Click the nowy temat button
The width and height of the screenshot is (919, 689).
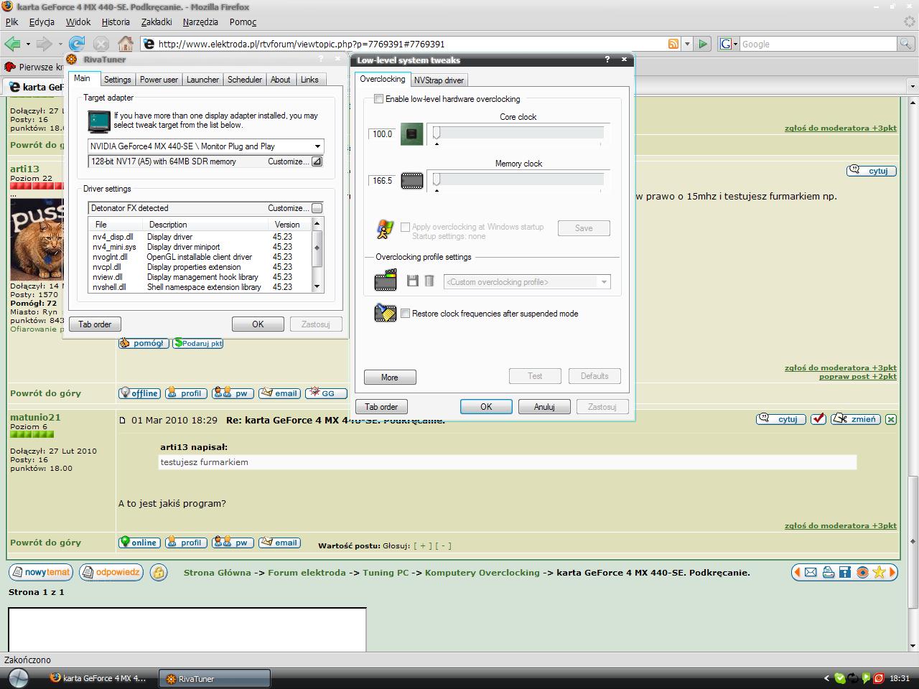(x=41, y=572)
